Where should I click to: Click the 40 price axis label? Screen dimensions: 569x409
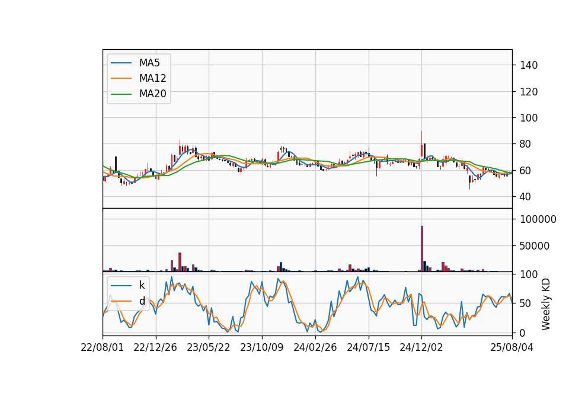coord(526,197)
